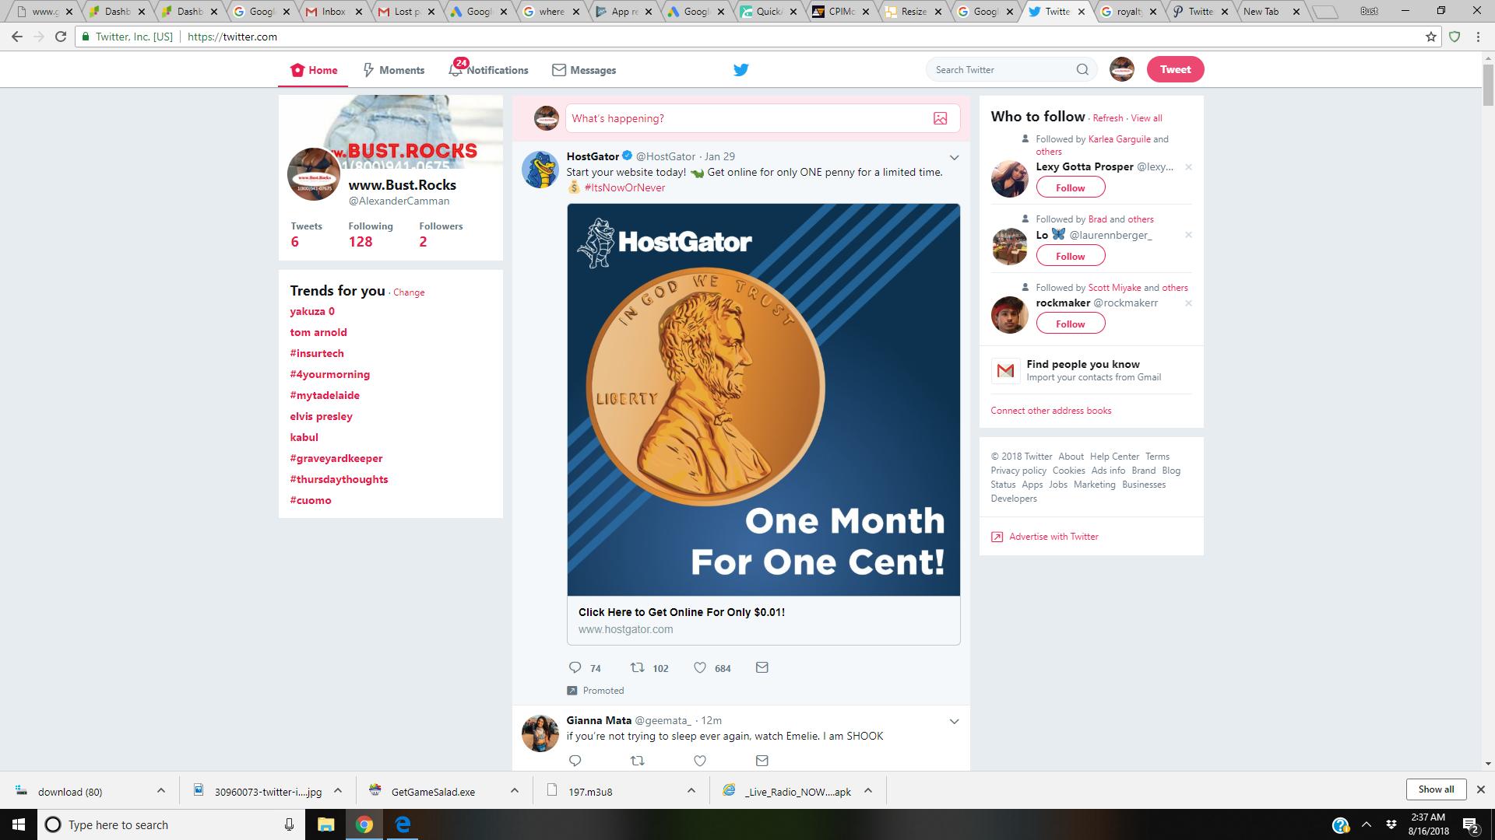
Task: Like the HostGator tweet with heart icon
Action: click(700, 667)
